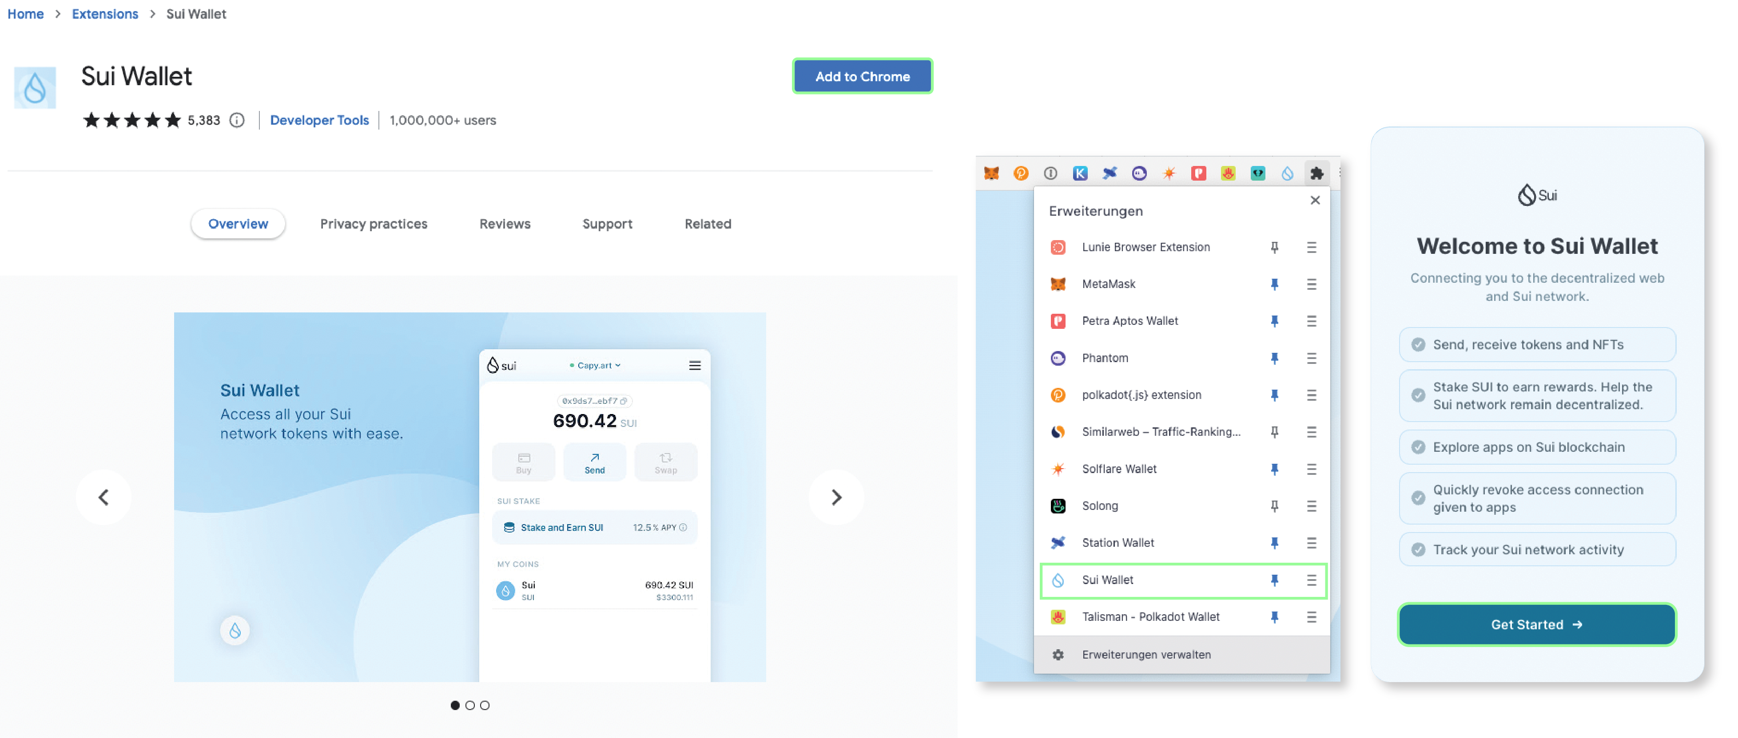Close the Erweiterungen popup
Viewport: 1738px width, 738px height.
(1315, 200)
